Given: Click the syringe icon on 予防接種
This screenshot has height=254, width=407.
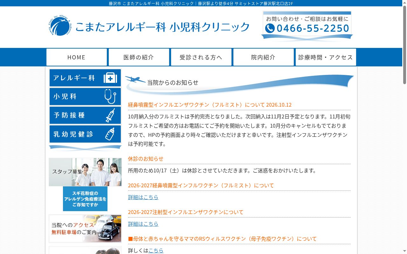Looking at the screenshot, I should [x=110, y=115].
